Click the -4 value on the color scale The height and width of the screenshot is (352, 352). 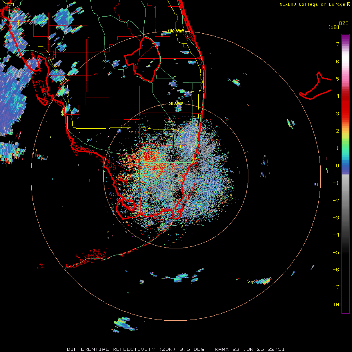coord(336,235)
